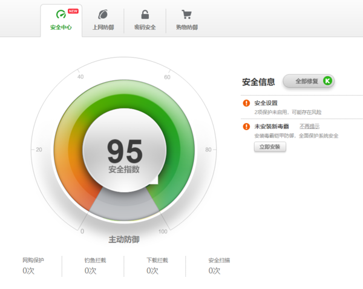363x289 pixels.
Task: Click the 上网防御 globe icon
Action: coord(102,15)
